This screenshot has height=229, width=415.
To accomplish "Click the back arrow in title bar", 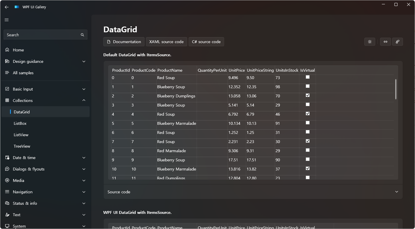I will [x=7, y=7].
